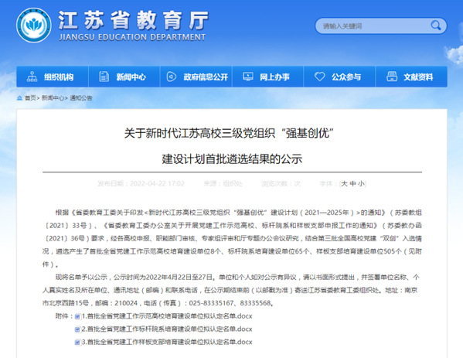
Task: Focus the keyword search input field
Action: [373, 26]
